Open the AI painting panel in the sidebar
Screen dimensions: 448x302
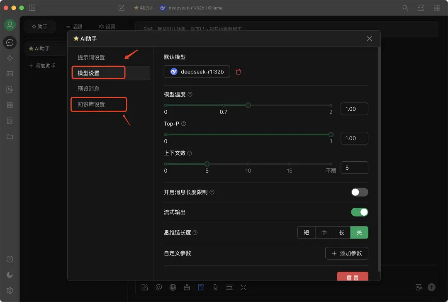point(10,74)
